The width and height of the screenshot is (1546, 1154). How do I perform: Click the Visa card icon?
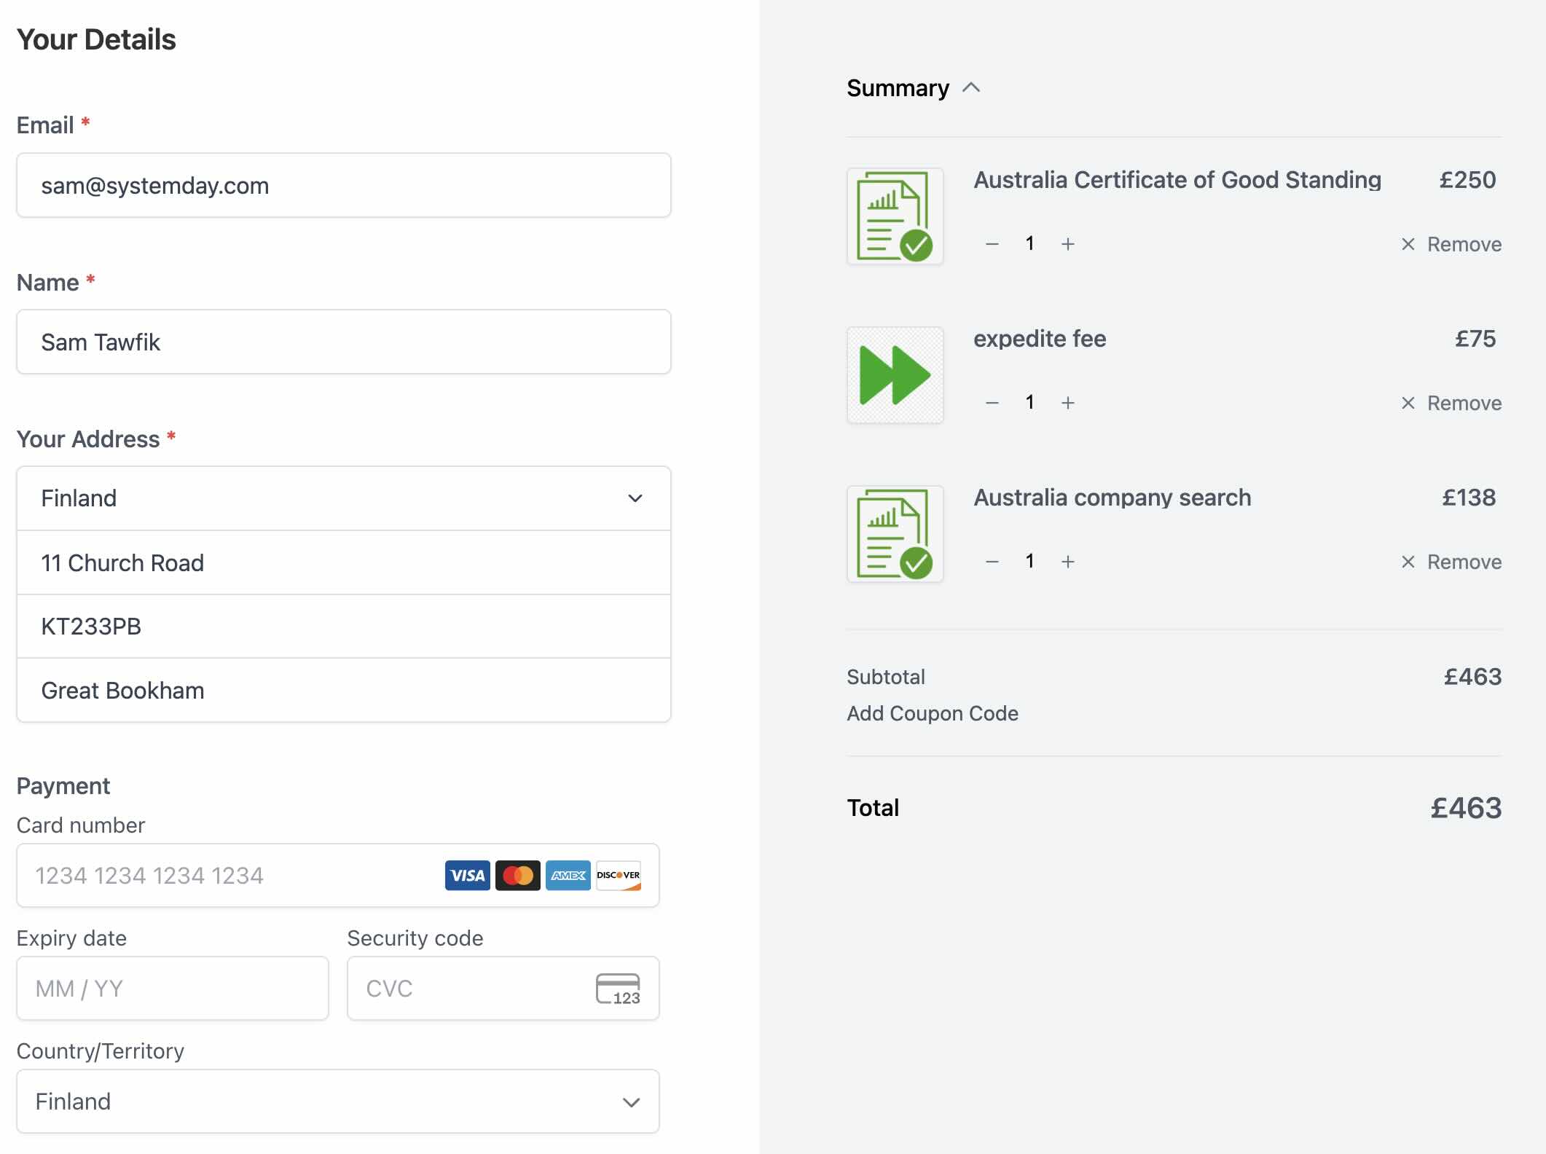tap(467, 875)
